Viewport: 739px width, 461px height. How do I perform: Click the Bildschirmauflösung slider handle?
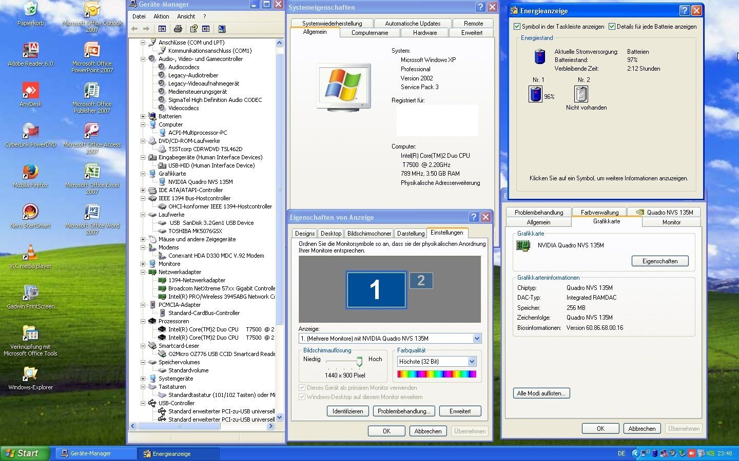[359, 362]
